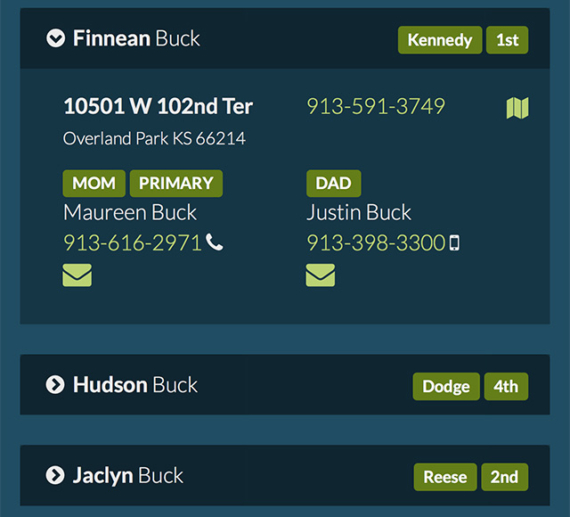Click the Kennedy teacher badge
This screenshot has width=570, height=517.
(440, 40)
